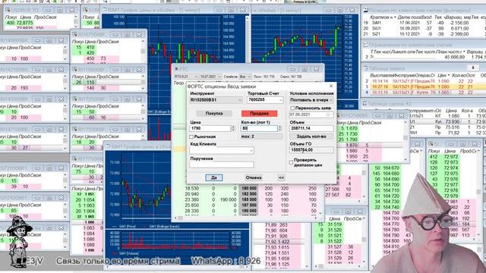Open system menu icon of RI167500BF window
The height and width of the screenshot is (273, 486).
click(74, 34)
